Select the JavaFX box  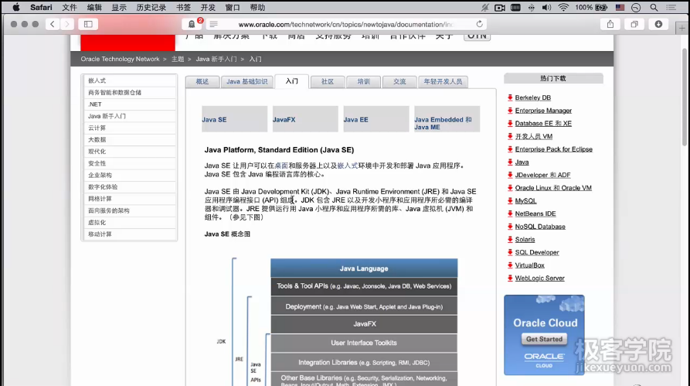(x=305, y=119)
